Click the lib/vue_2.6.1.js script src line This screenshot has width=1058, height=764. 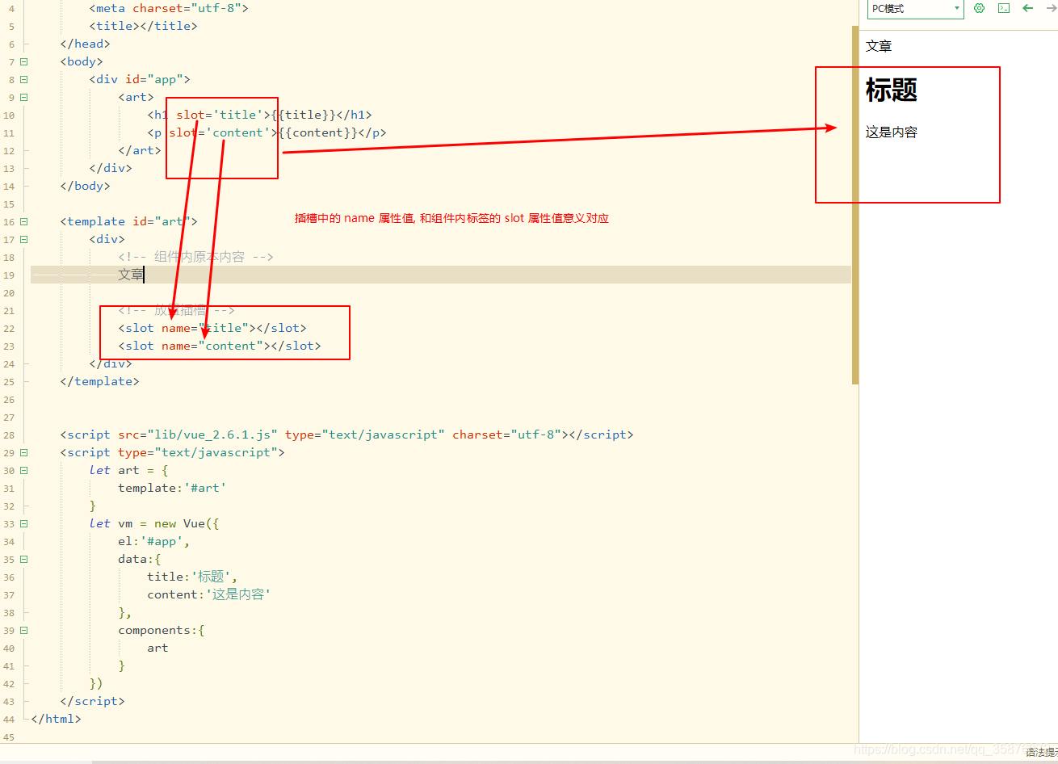tap(346, 434)
